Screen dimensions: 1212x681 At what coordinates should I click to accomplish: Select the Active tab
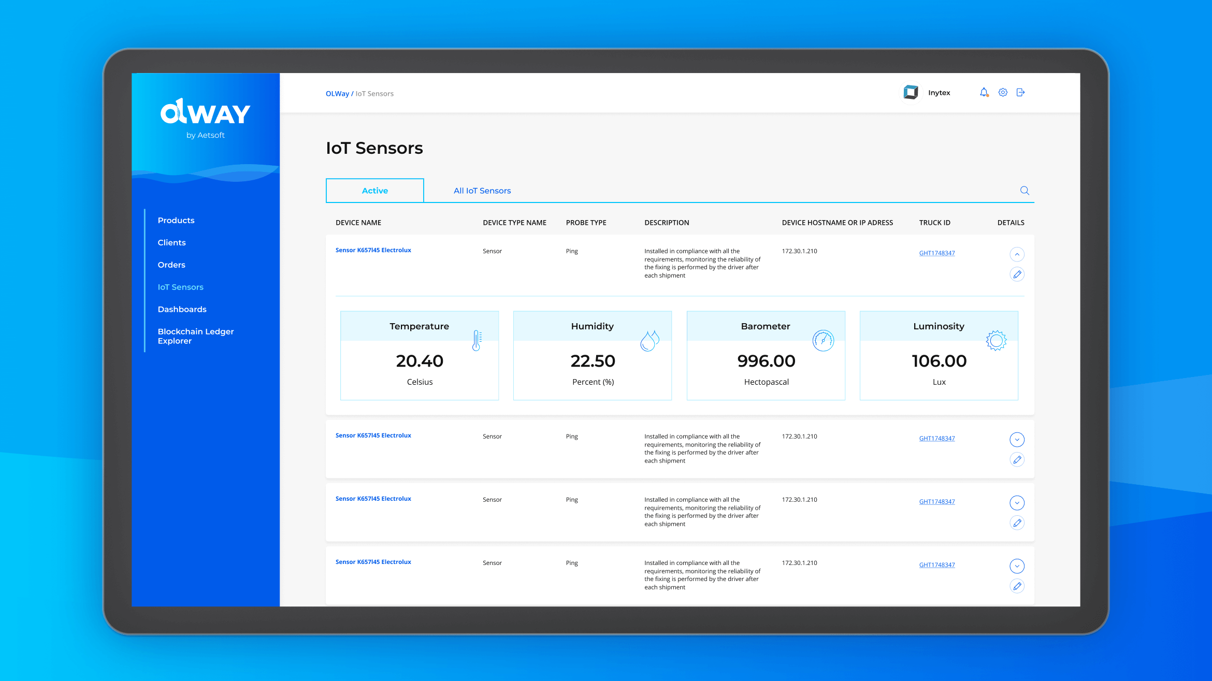click(x=374, y=191)
